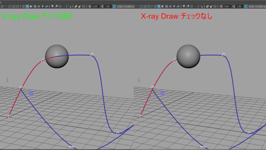Select the blue cube in right viewport
266x150 pixels.
pyautogui.click(x=163, y=93)
